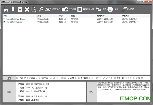Click creation date 2017-07-19 14:05:23

tap(105, 22)
